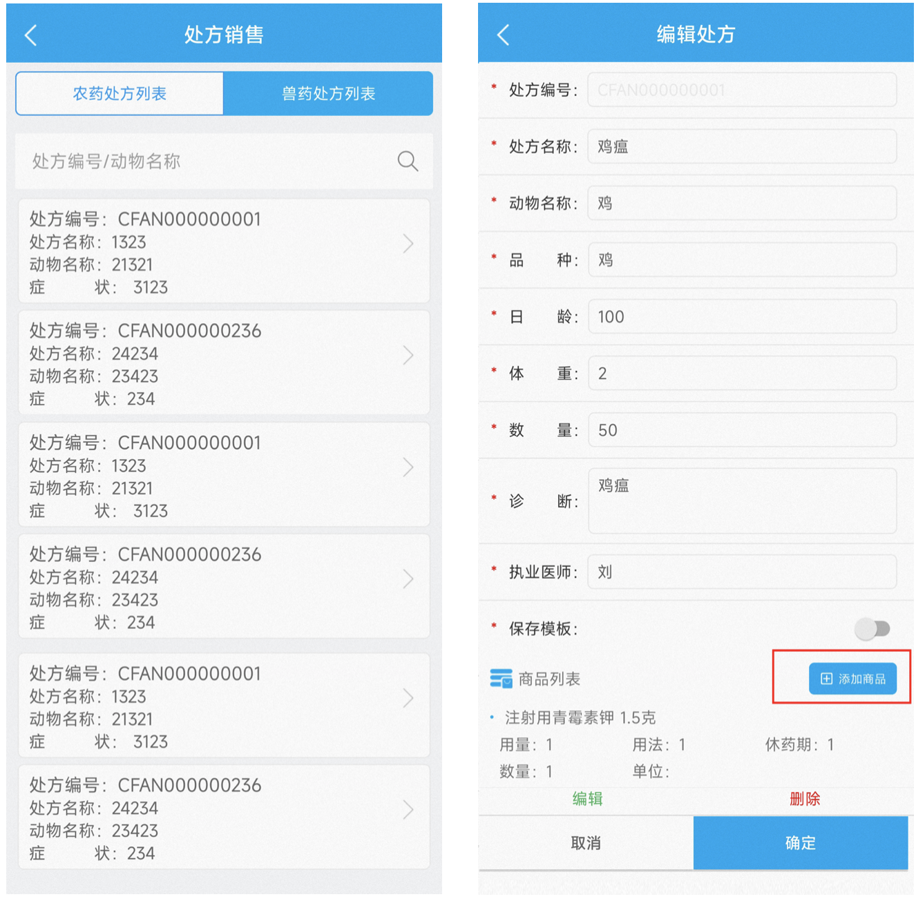The image size is (916, 899).
Task: Toggle the 保存模板 switch
Action: (x=872, y=628)
